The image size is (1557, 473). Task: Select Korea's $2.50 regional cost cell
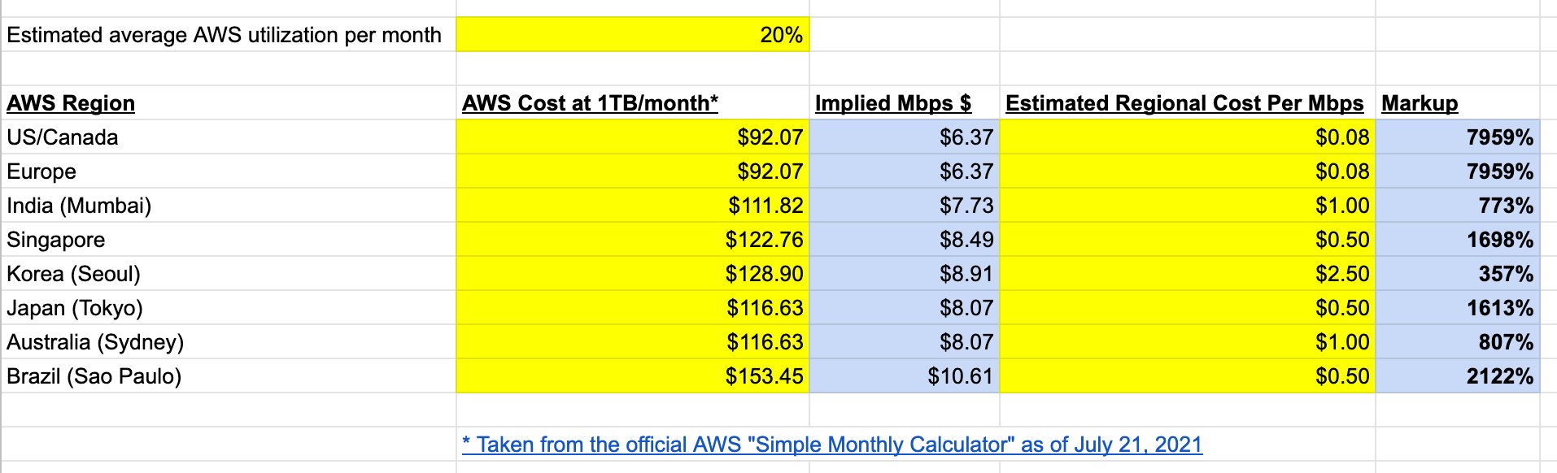pos(1187,274)
